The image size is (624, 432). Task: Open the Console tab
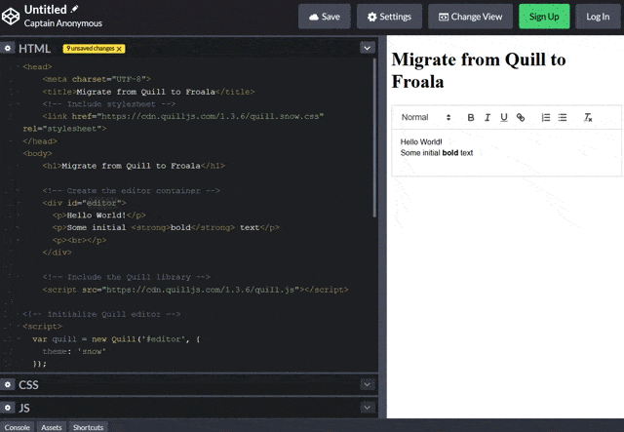click(x=17, y=427)
